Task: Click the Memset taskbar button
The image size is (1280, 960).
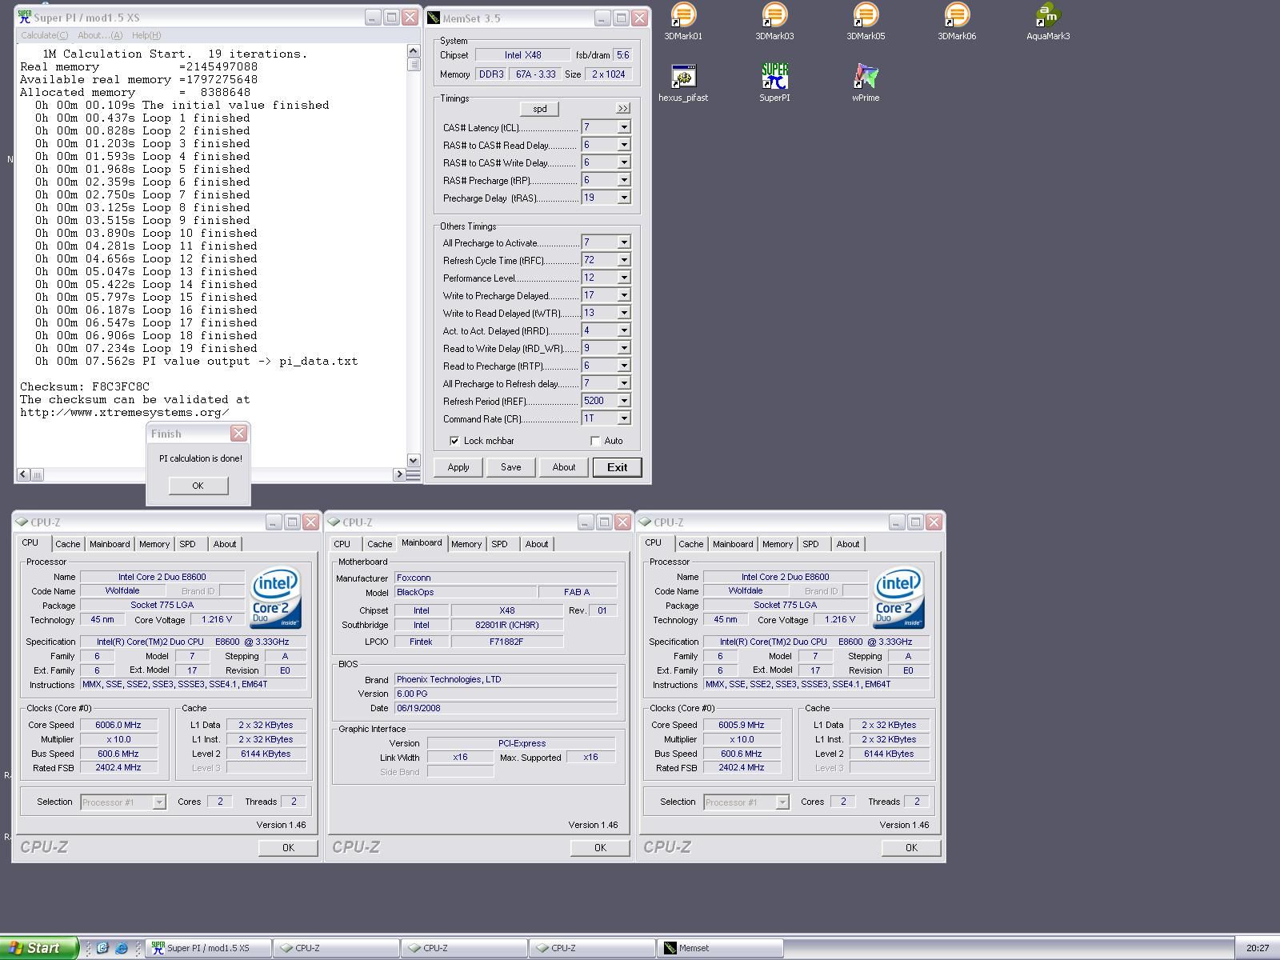Action: click(x=720, y=948)
